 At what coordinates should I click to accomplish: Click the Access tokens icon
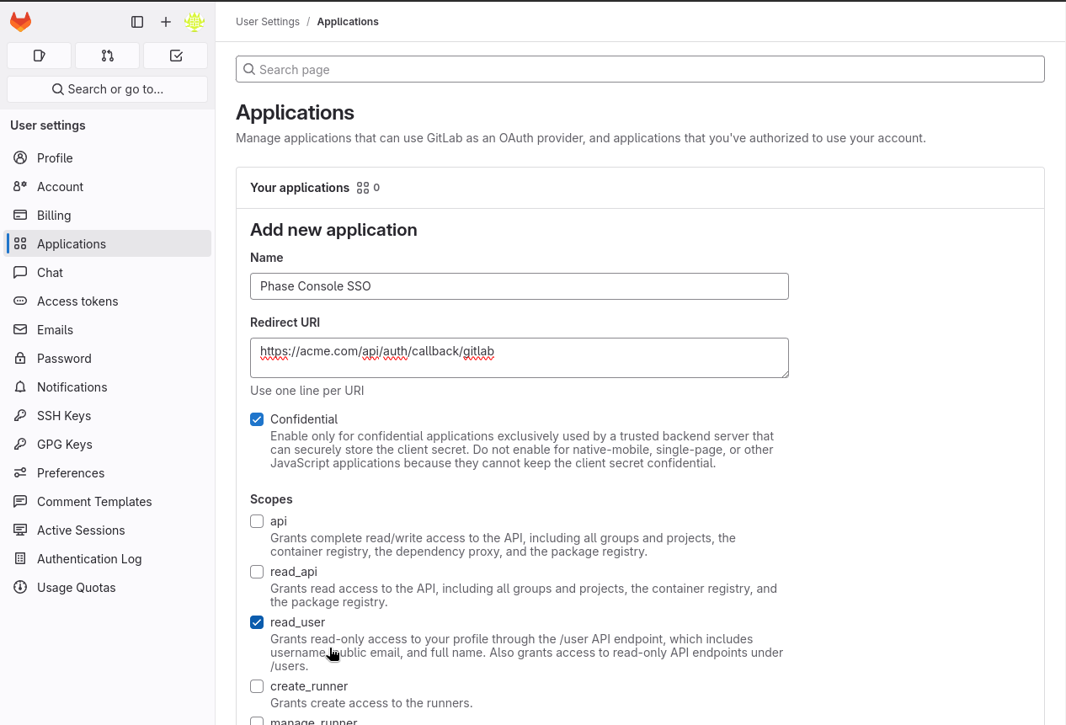tap(20, 301)
